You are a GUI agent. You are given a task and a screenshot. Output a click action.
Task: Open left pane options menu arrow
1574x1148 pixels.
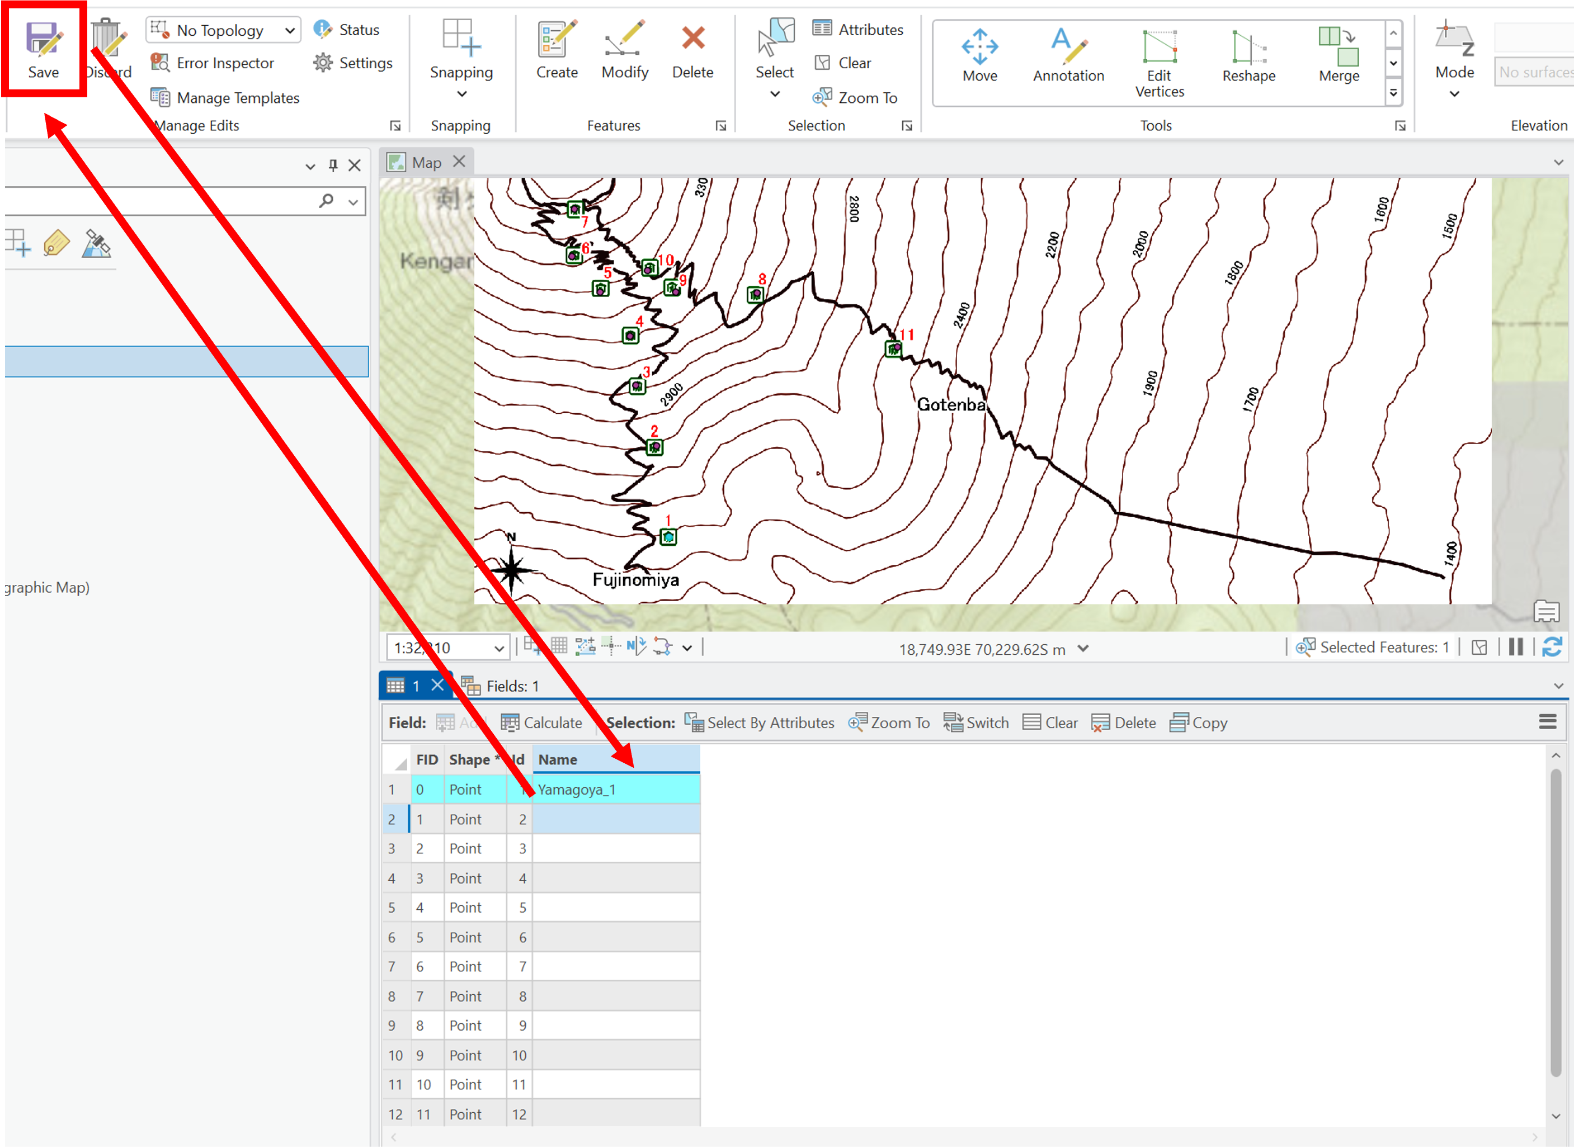(x=310, y=166)
